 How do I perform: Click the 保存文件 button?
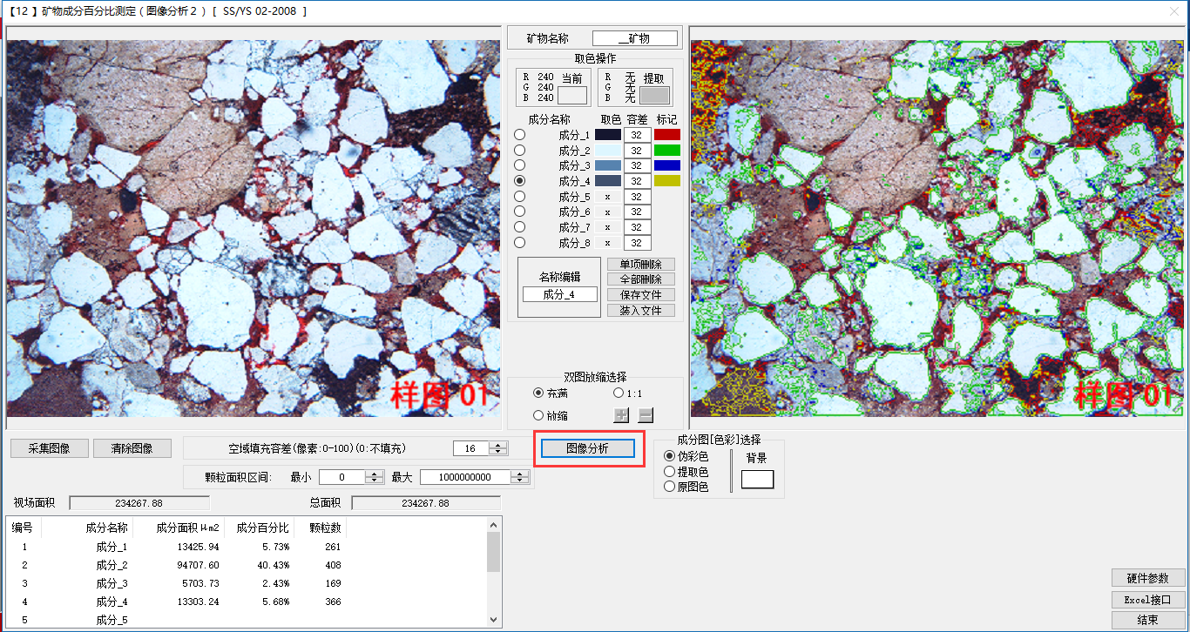point(640,295)
